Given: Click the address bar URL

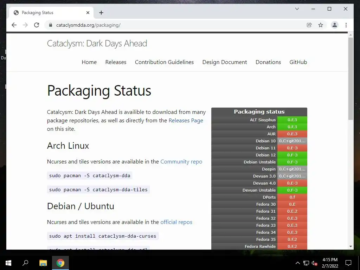Looking at the screenshot, I should (88, 25).
